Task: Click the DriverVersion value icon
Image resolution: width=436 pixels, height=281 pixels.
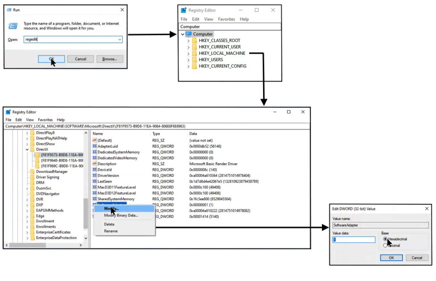Action: 95,175
